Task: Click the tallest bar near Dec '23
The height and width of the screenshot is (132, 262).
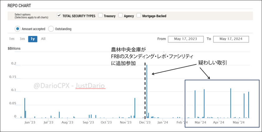Action: point(147,90)
